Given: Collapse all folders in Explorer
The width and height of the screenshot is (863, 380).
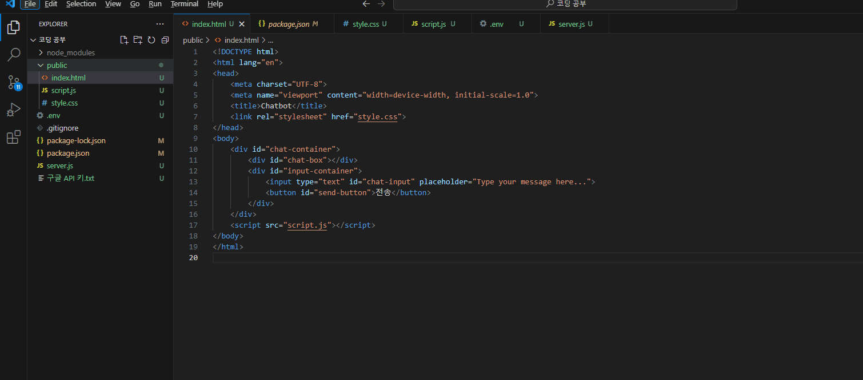Looking at the screenshot, I should click(x=165, y=40).
